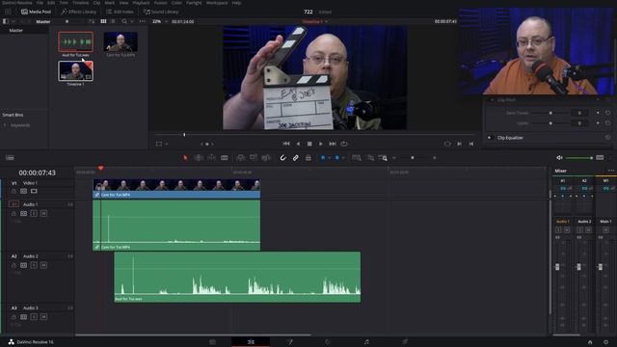Select the Timeline 1 thumbnail in media pool
The width and height of the screenshot is (617, 347).
75,71
